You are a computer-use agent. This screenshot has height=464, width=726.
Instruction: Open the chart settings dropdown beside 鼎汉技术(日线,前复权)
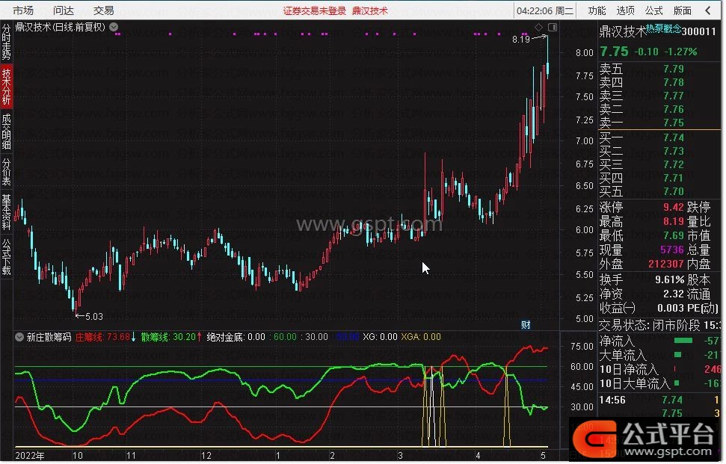click(x=114, y=28)
